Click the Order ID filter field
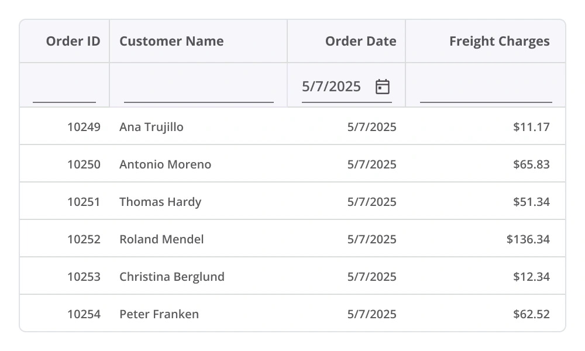585x351 pixels. tap(64, 91)
